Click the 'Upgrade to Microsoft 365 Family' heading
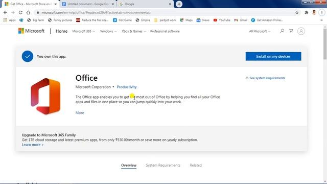The height and width of the screenshot is (184, 327). (49, 135)
